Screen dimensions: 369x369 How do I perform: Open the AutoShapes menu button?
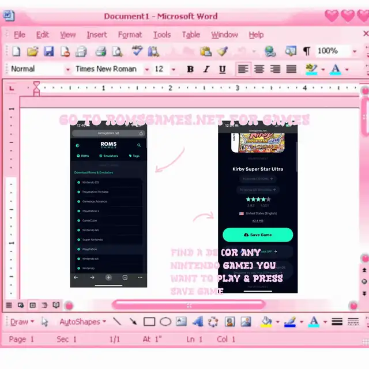pos(83,322)
